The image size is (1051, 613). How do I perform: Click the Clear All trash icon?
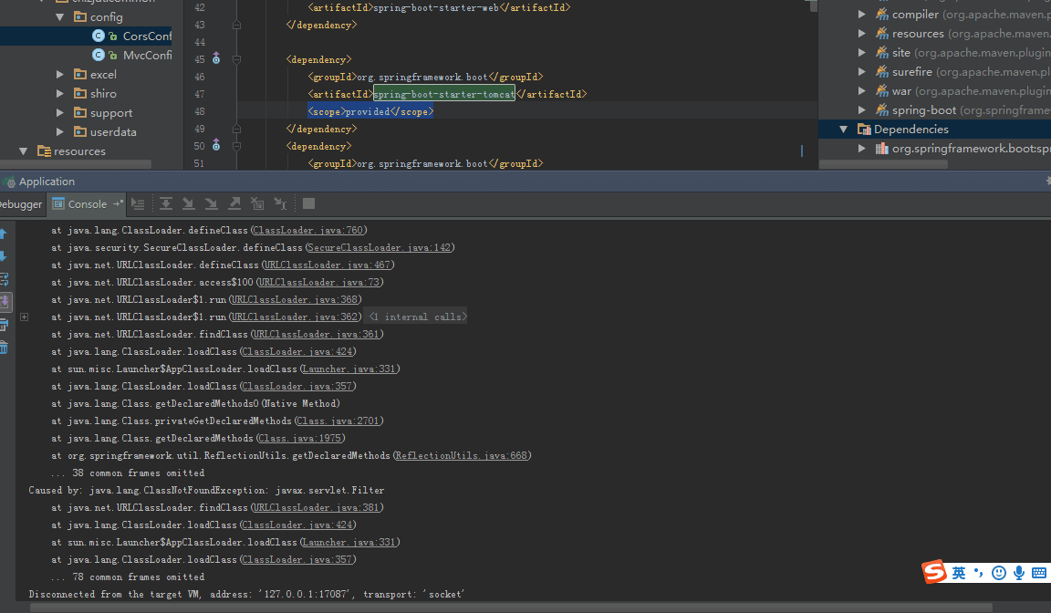4,348
